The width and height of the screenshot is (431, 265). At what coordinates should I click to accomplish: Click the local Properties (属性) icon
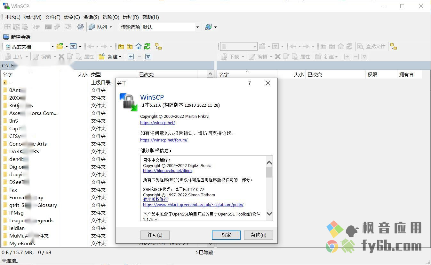click(85, 57)
